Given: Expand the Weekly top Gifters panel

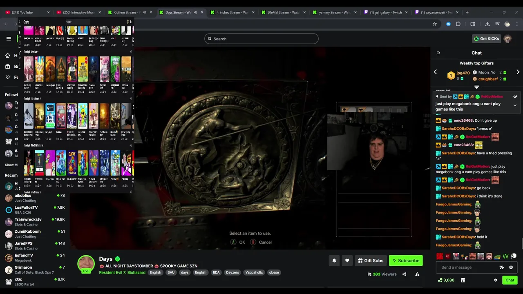Looking at the screenshot, I should click(x=476, y=87).
